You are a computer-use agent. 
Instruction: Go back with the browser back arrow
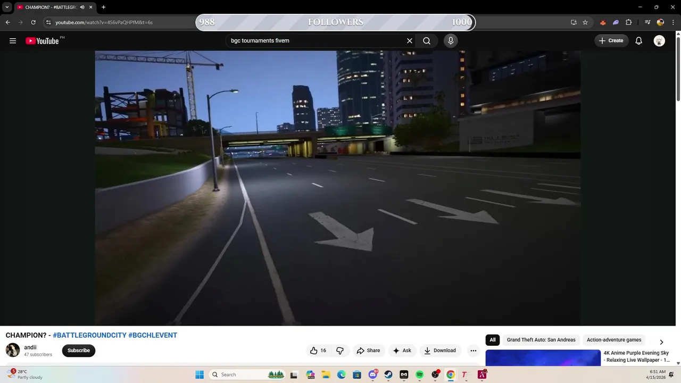pyautogui.click(x=7, y=22)
